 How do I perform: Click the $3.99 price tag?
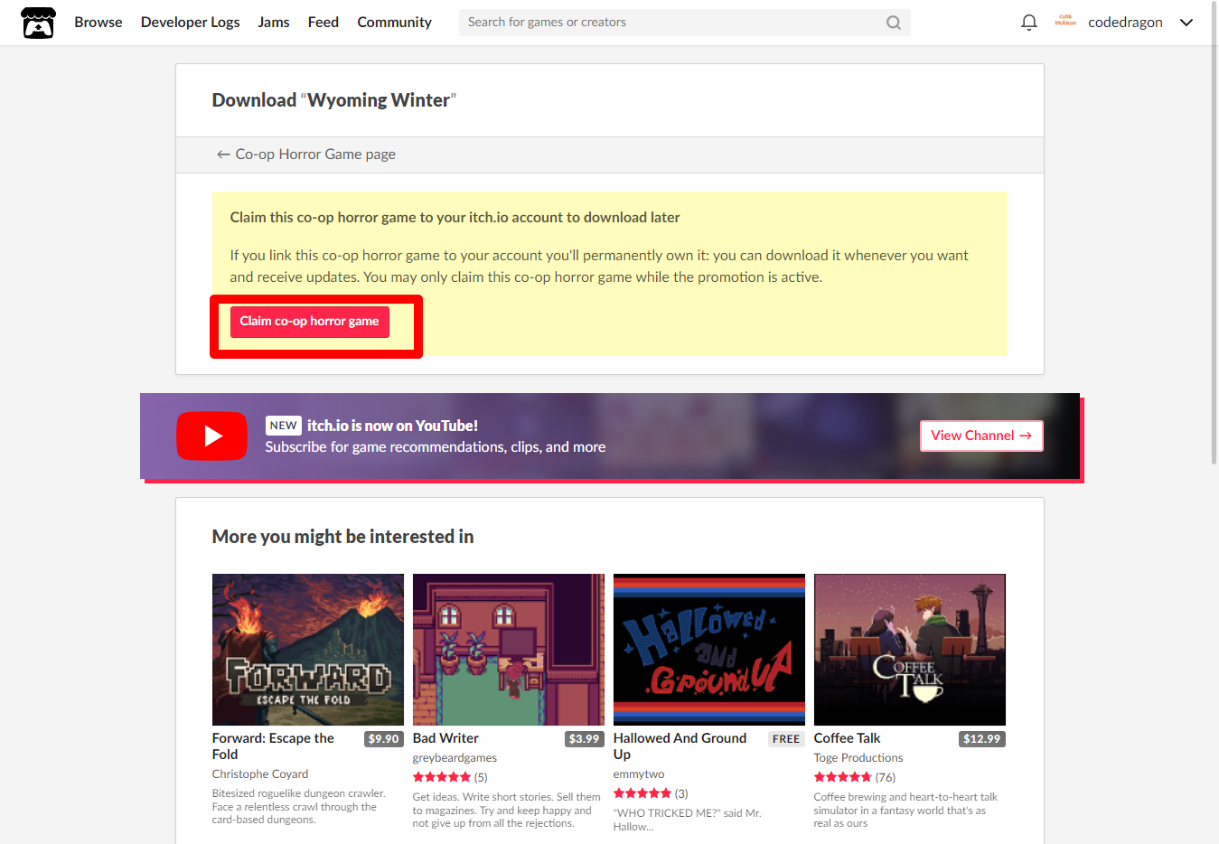click(x=585, y=739)
